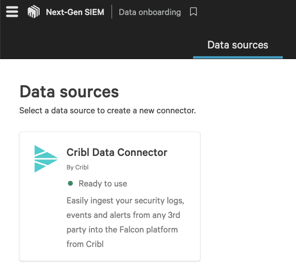Click the 'from Cribl' text line in card
Viewport: 296px width, 277px height.
coord(85,244)
